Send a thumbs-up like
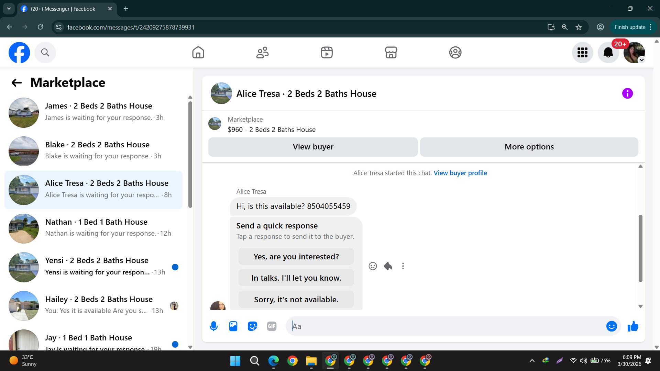660x371 pixels. 633,326
